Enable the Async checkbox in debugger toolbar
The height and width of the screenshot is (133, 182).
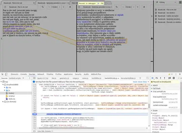pyautogui.click(x=179, y=78)
